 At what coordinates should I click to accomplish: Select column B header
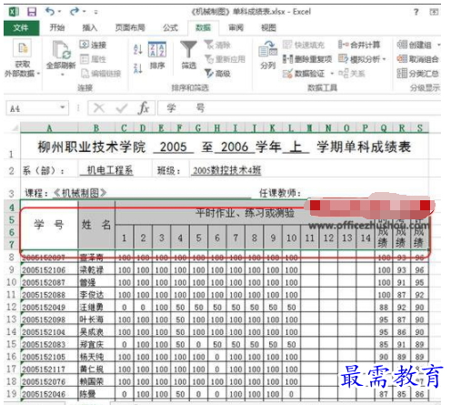[x=96, y=128]
